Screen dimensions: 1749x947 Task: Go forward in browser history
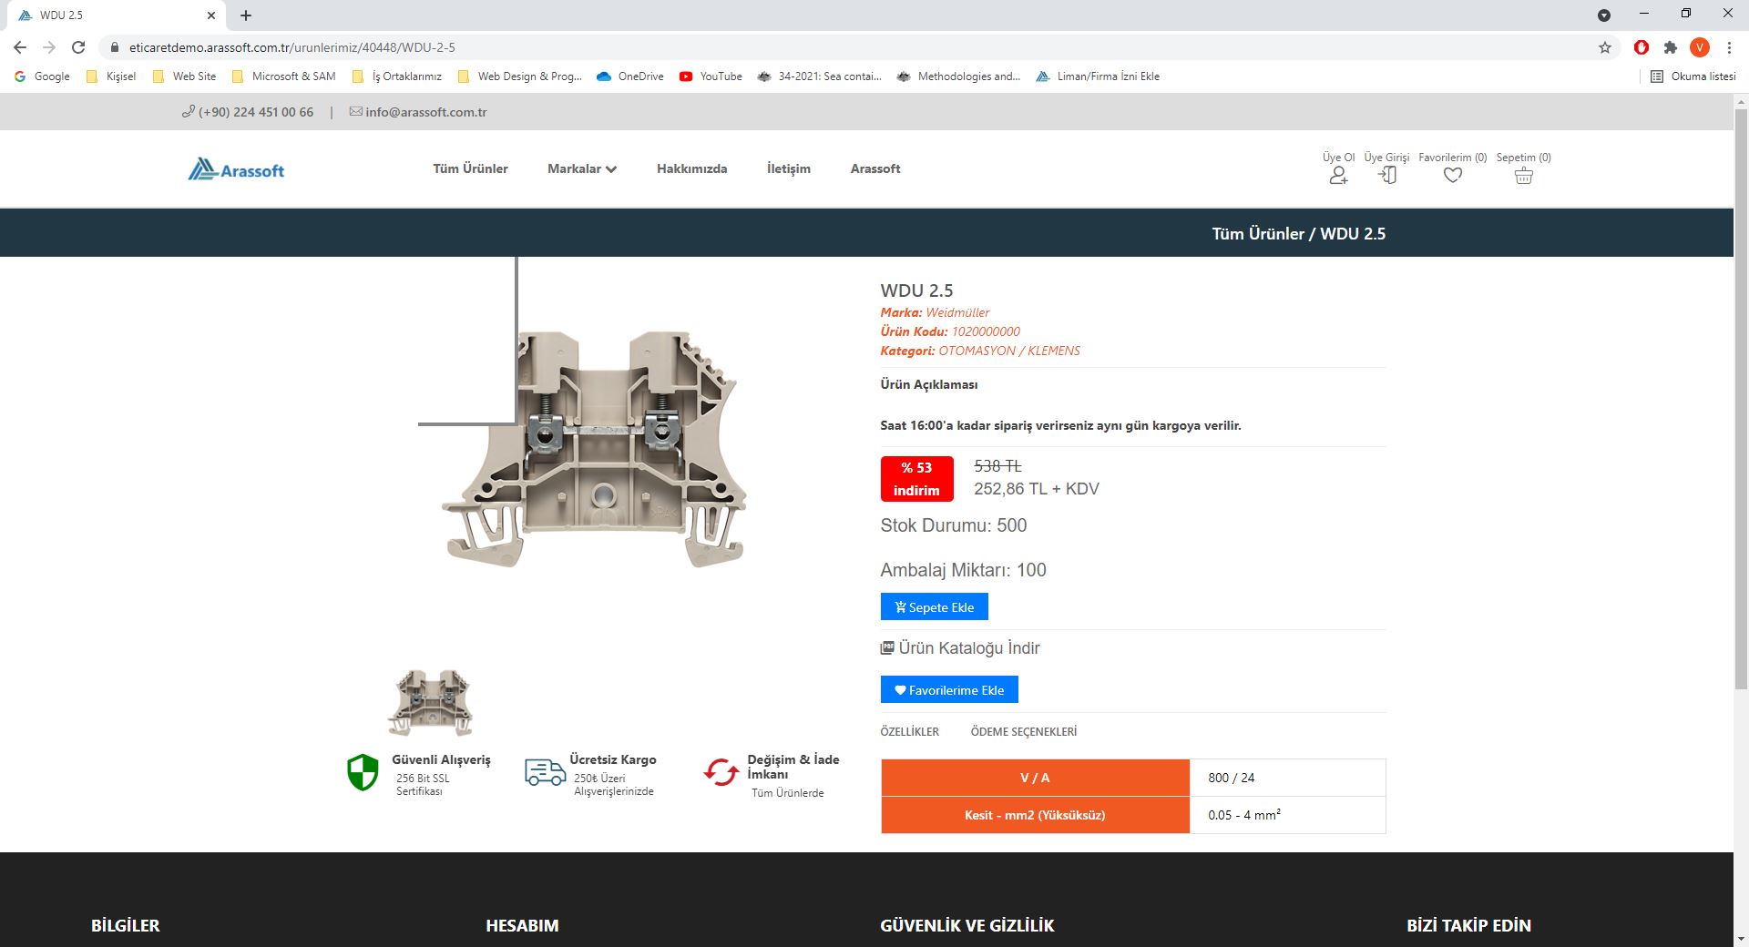point(49,47)
